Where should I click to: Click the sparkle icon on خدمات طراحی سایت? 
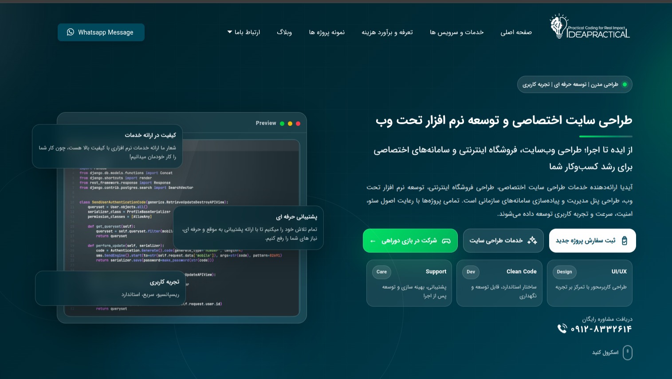tap(532, 240)
